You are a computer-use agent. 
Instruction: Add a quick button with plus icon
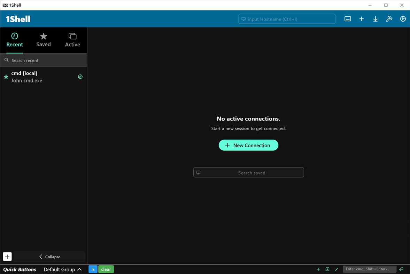[318, 269]
